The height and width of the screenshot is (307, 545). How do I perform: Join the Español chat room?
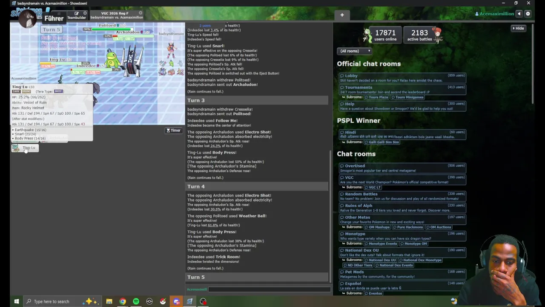402,286
